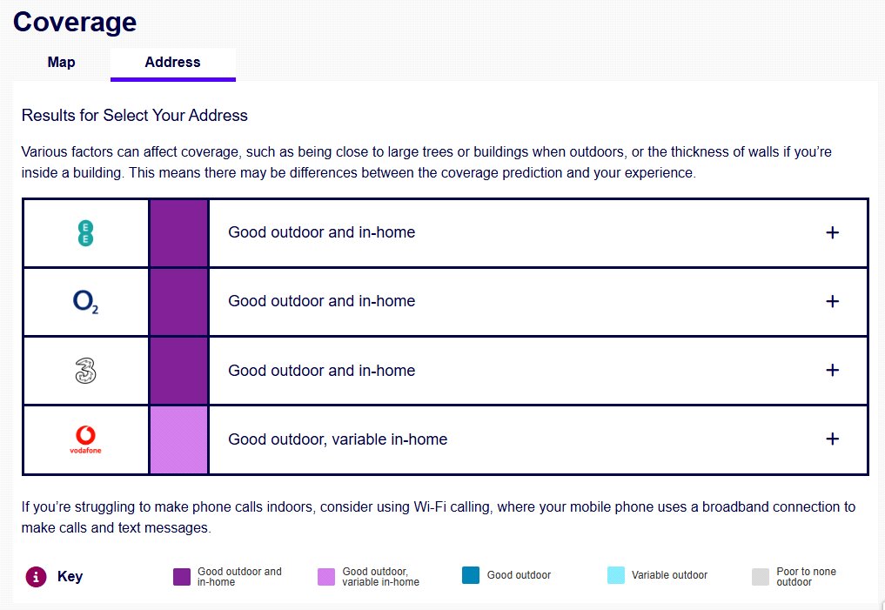
Task: Click Vodafone's light purple coverage swatch
Action: [178, 439]
